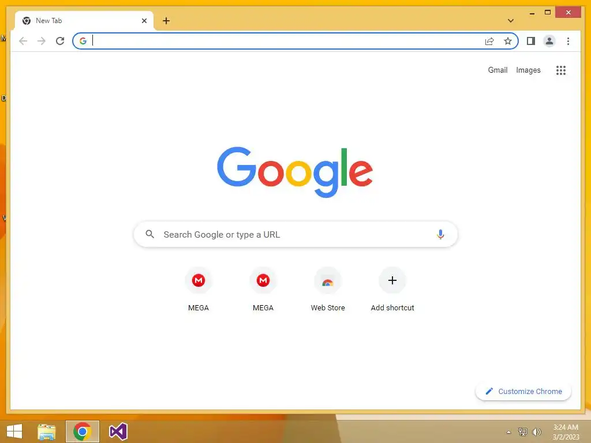Click the Google G icon in address bar
This screenshot has width=591, height=443.
pos(83,41)
